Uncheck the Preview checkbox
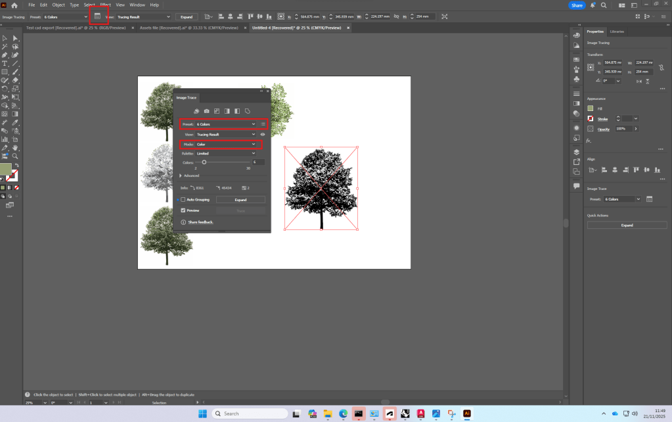672x422 pixels. tap(183, 210)
